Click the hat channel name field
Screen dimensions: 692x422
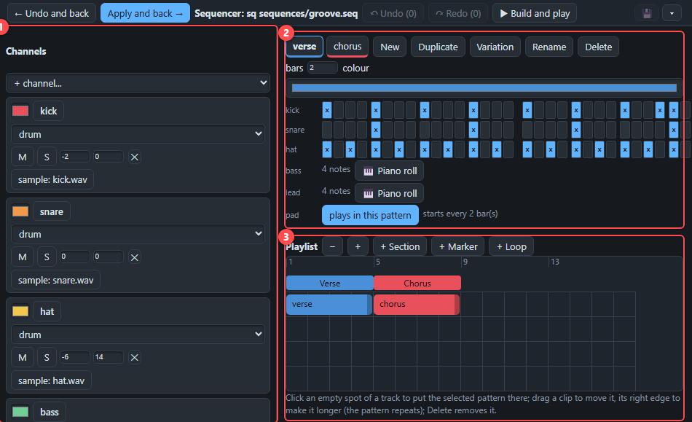click(47, 311)
